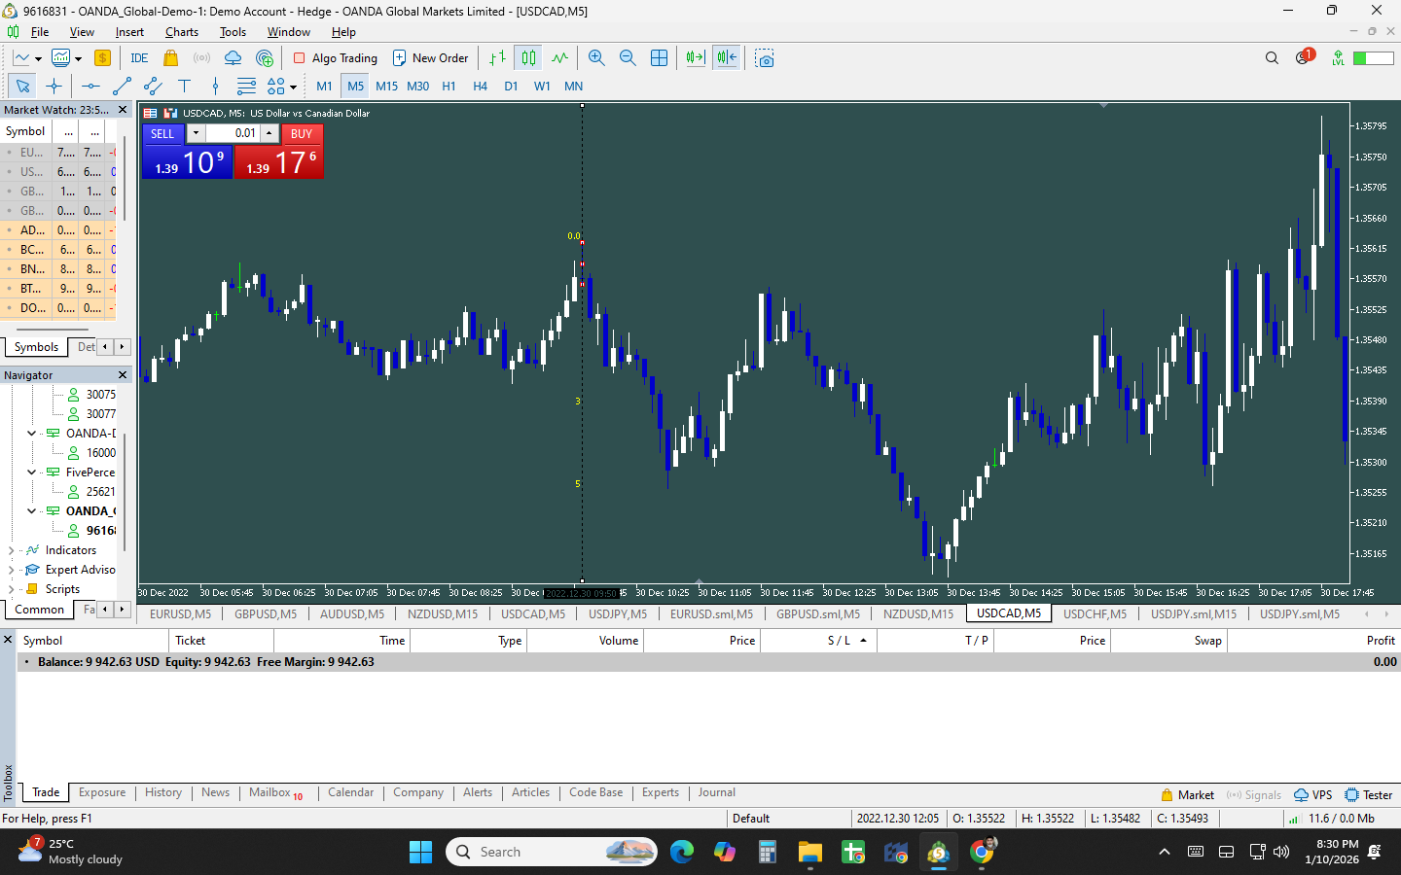The width and height of the screenshot is (1401, 875).
Task: Tile chart windows with the grid icon
Action: pyautogui.click(x=659, y=58)
